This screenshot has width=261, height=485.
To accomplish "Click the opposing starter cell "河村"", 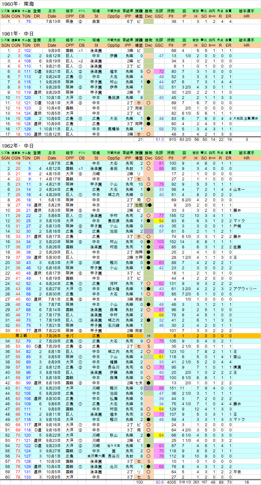I will point(114,283).
